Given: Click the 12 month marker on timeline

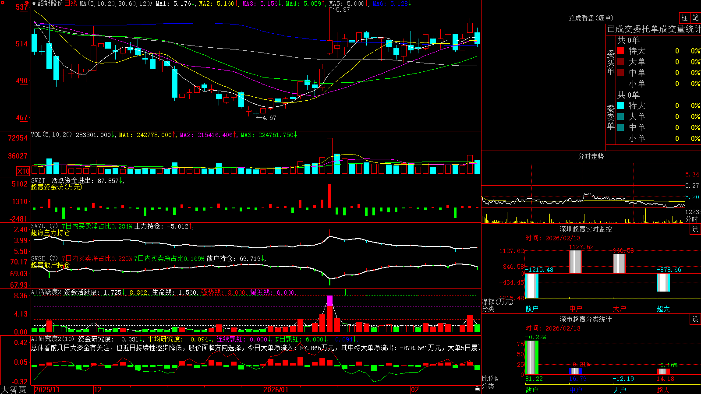Looking at the screenshot, I should tap(98, 390).
